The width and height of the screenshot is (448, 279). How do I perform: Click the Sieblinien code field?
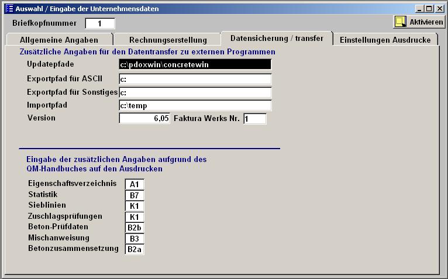[x=135, y=206]
